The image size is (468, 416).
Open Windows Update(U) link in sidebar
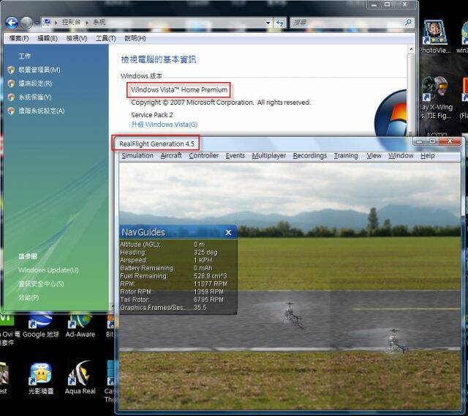(48, 270)
